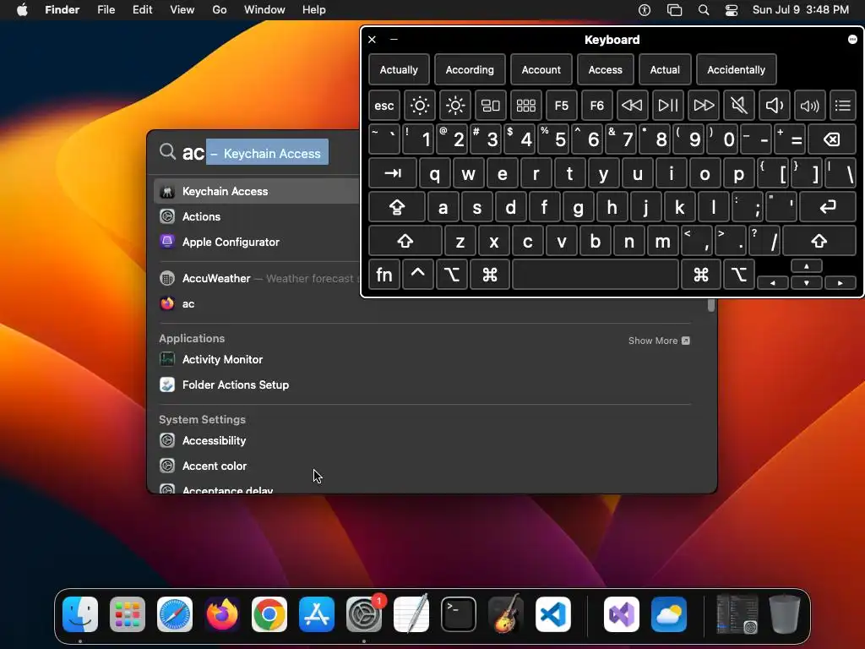Screen dimensions: 865x649
Task: Open Control Center in the menu bar
Action: 732,10
